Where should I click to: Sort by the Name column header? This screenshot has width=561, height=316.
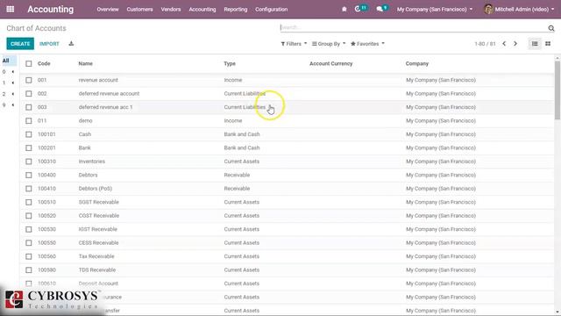tap(86, 64)
